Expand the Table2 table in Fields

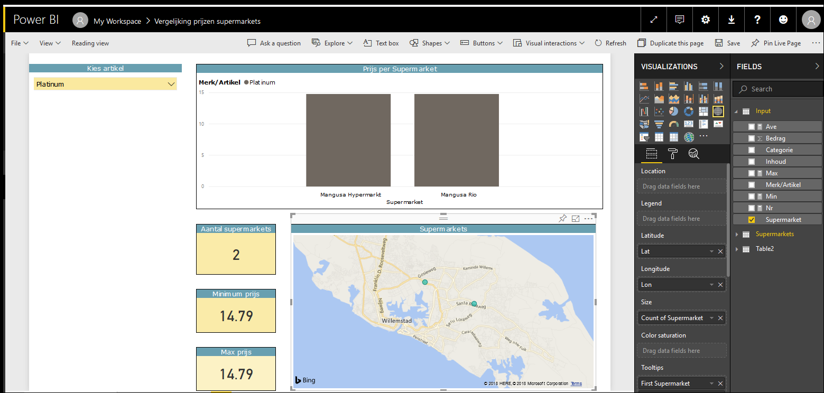tap(737, 249)
